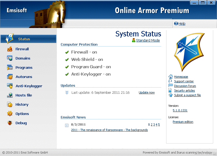The image size is (217, 156).
Task: Click the Autoruns icon in sidebar
Action: click(10, 77)
